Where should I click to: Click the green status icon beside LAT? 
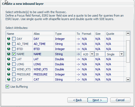(9, 59)
